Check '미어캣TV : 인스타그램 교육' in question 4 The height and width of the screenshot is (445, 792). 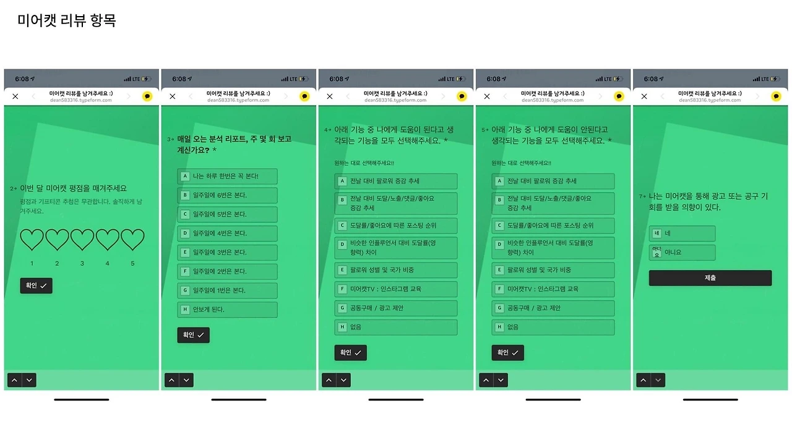click(396, 289)
